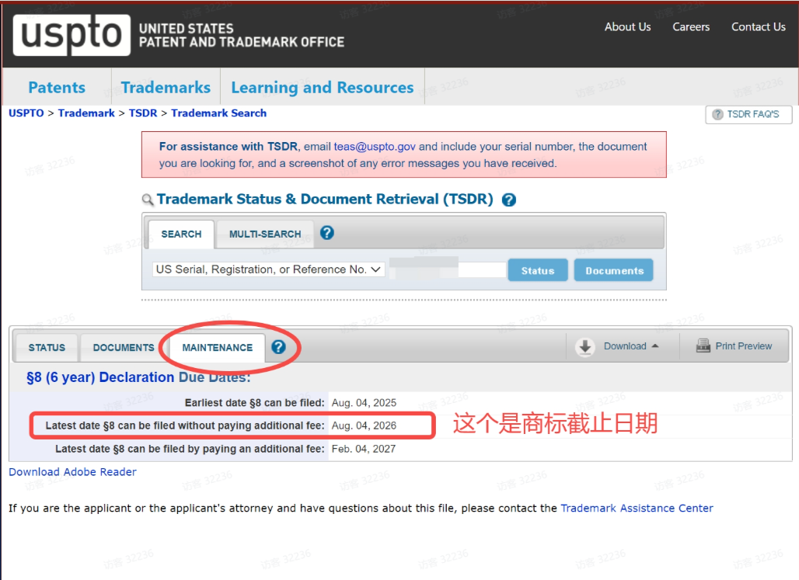Click 'without paying additional fee' label
Viewport: 799px width, 580px height.
click(x=185, y=425)
